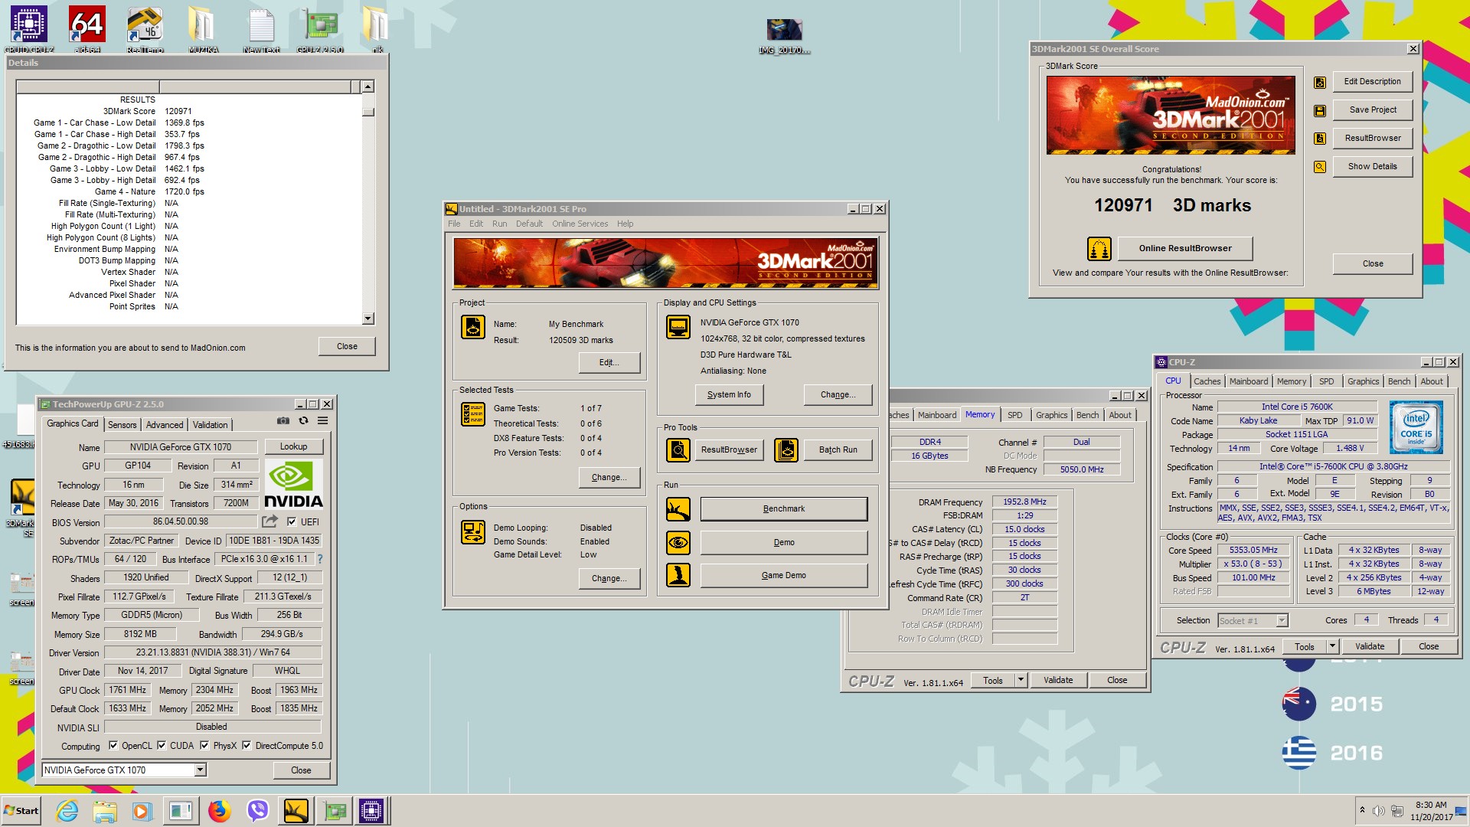This screenshot has width=1470, height=827.
Task: Click the System Info button
Action: (x=729, y=394)
